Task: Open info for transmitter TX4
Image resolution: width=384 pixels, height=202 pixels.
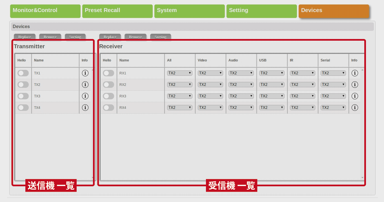Action: tap(85, 107)
